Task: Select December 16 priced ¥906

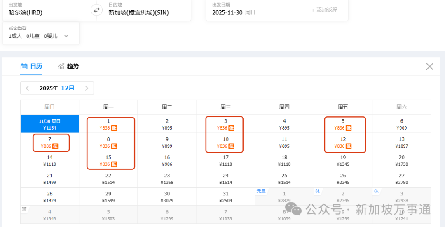Action: (167, 160)
